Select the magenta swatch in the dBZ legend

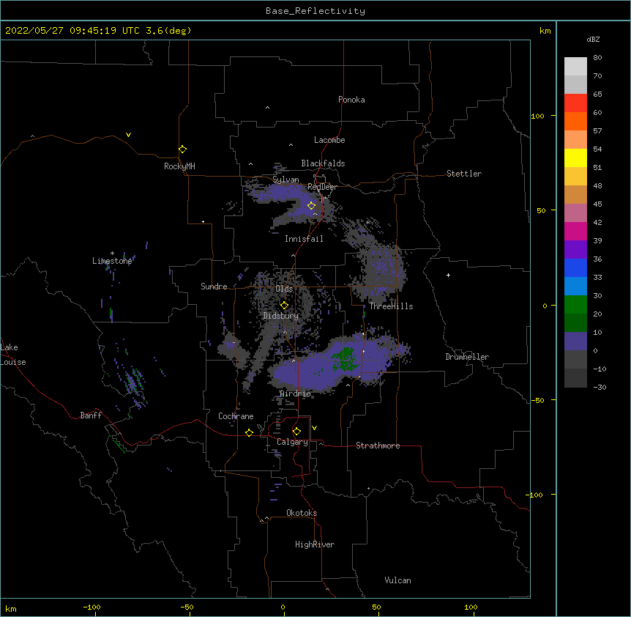575,231
